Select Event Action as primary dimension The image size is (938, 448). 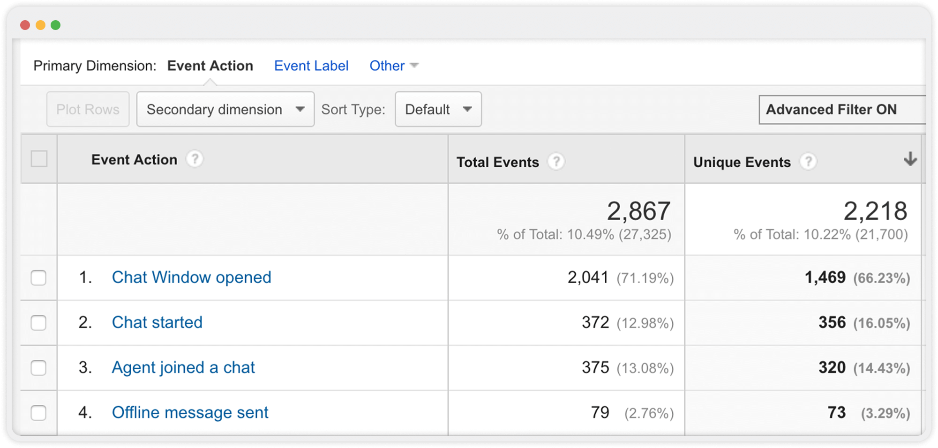pos(210,66)
